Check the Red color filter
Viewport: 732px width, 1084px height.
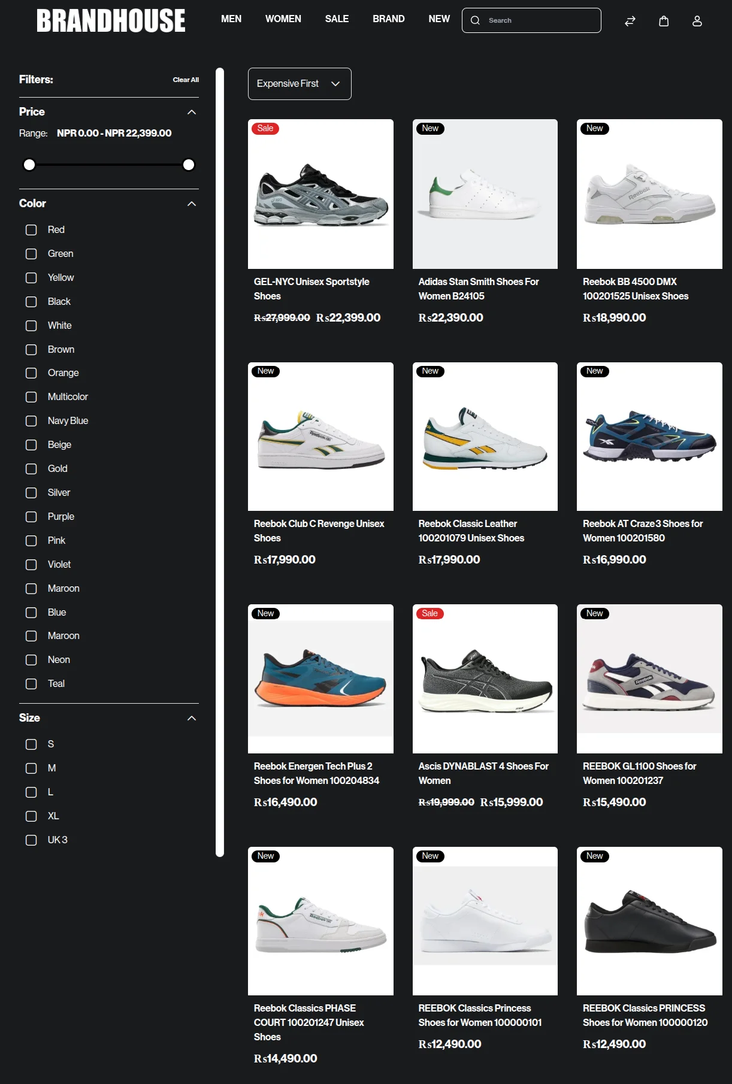(31, 230)
